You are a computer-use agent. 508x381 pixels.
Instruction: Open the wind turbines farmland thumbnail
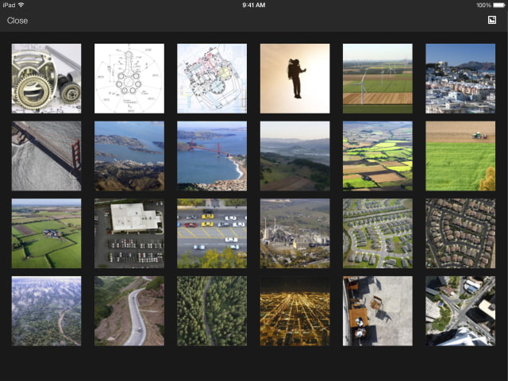point(377,79)
